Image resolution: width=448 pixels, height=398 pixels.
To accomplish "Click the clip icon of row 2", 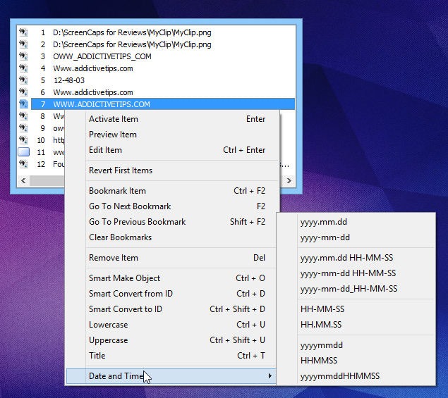I will tap(23, 44).
